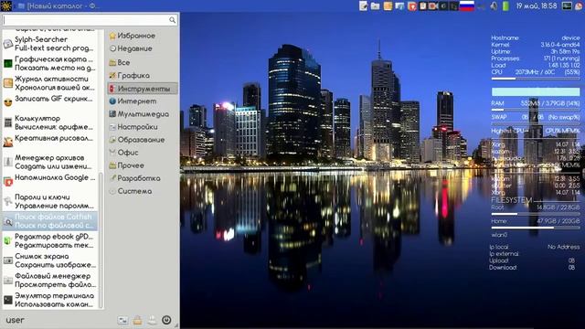Select the Разработка category
585x329 pixels.
coord(143,178)
